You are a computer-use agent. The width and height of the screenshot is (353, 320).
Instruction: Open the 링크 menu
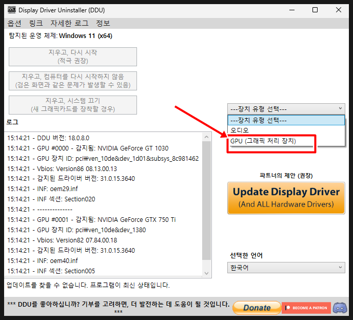[36, 23]
